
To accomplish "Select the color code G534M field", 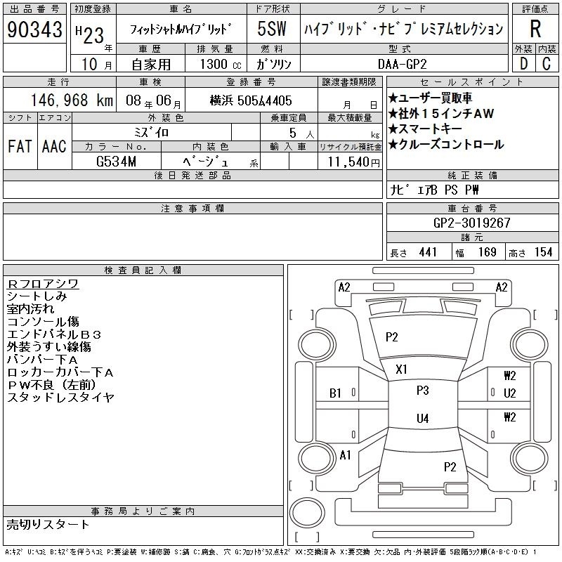I will (117, 162).
